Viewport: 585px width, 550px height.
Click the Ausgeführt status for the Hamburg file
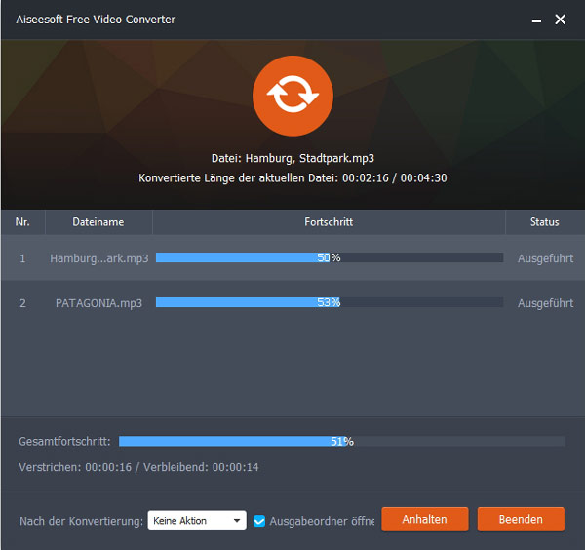pyautogui.click(x=545, y=258)
